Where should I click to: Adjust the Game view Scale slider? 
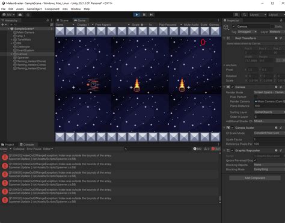pyautogui.click(x=143, y=25)
